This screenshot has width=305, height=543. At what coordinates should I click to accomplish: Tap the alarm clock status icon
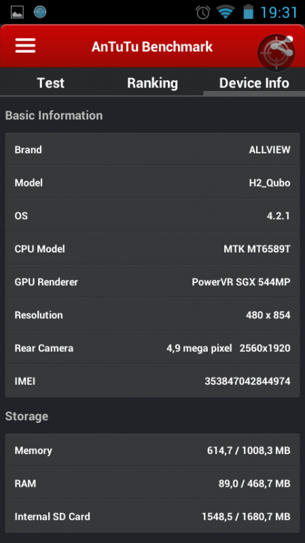[202, 12]
